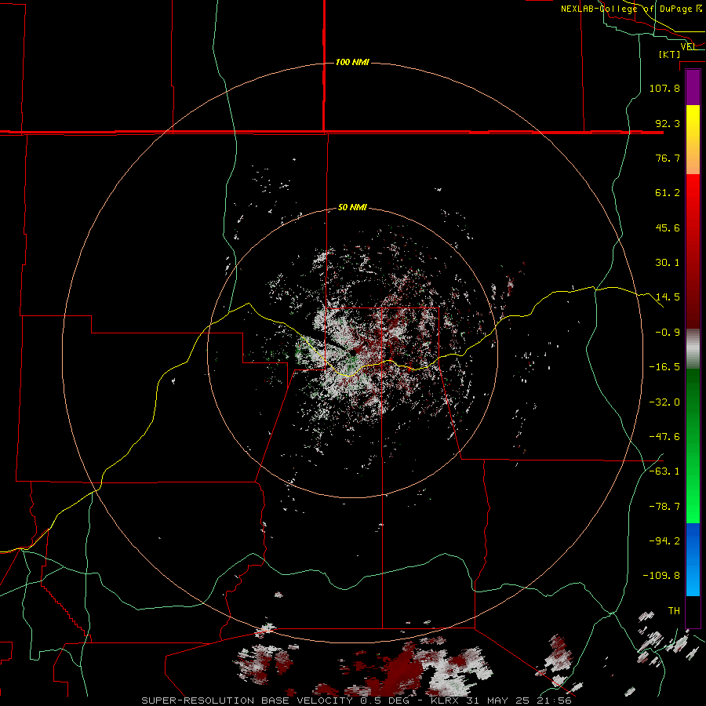Viewport: 706px width, 706px height.
Task: Click the VEL product label
Action: 687,46
